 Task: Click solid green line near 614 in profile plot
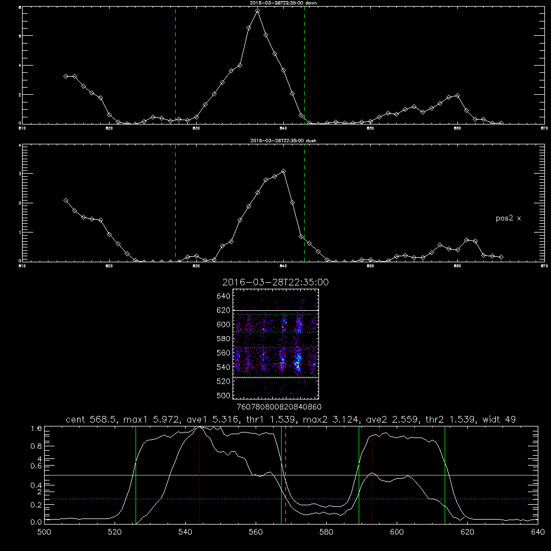pyautogui.click(x=445, y=475)
